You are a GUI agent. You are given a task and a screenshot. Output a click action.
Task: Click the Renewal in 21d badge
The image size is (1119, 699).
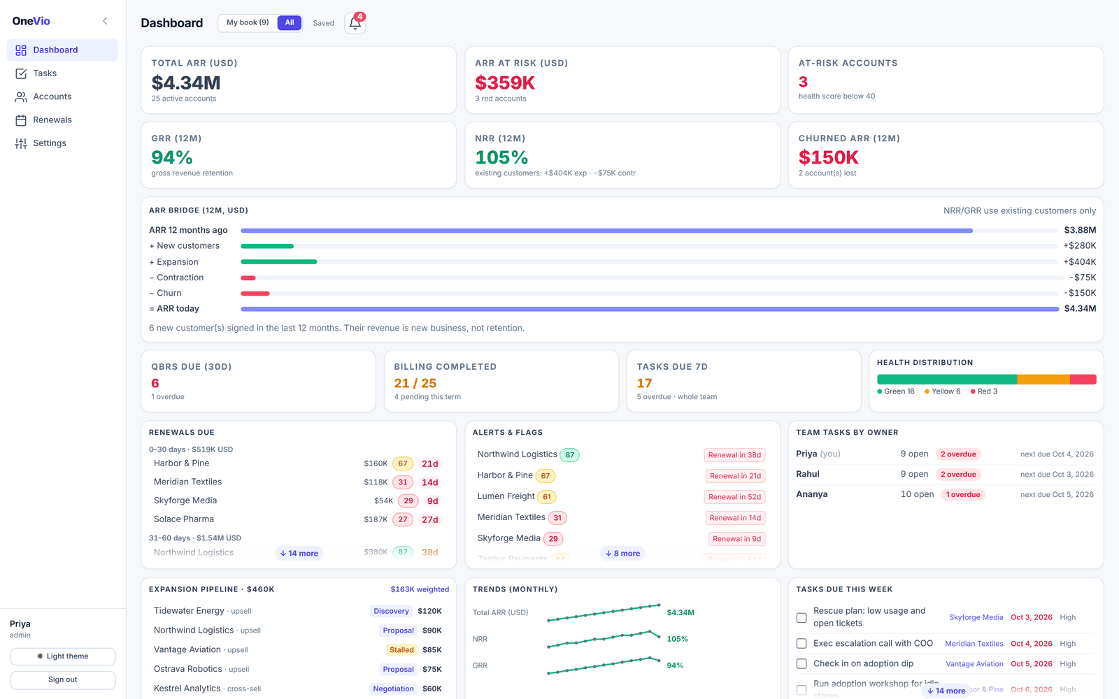pyautogui.click(x=735, y=476)
